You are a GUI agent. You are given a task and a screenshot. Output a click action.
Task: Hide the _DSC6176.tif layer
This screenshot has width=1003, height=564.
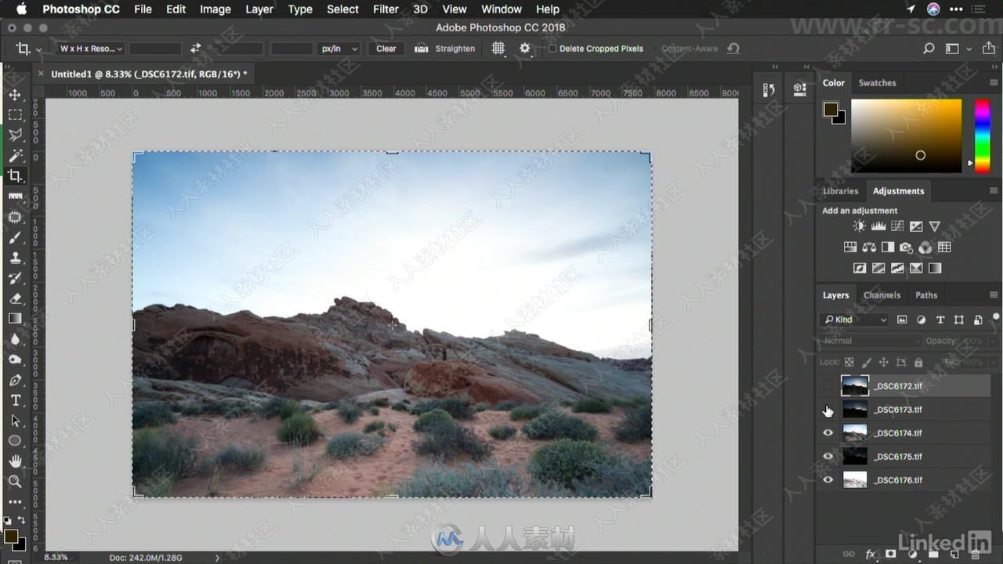828,480
